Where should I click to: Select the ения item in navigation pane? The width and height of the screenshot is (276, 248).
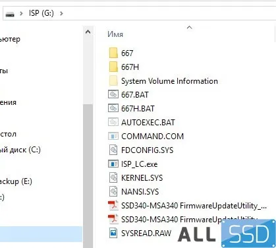pos(8,102)
